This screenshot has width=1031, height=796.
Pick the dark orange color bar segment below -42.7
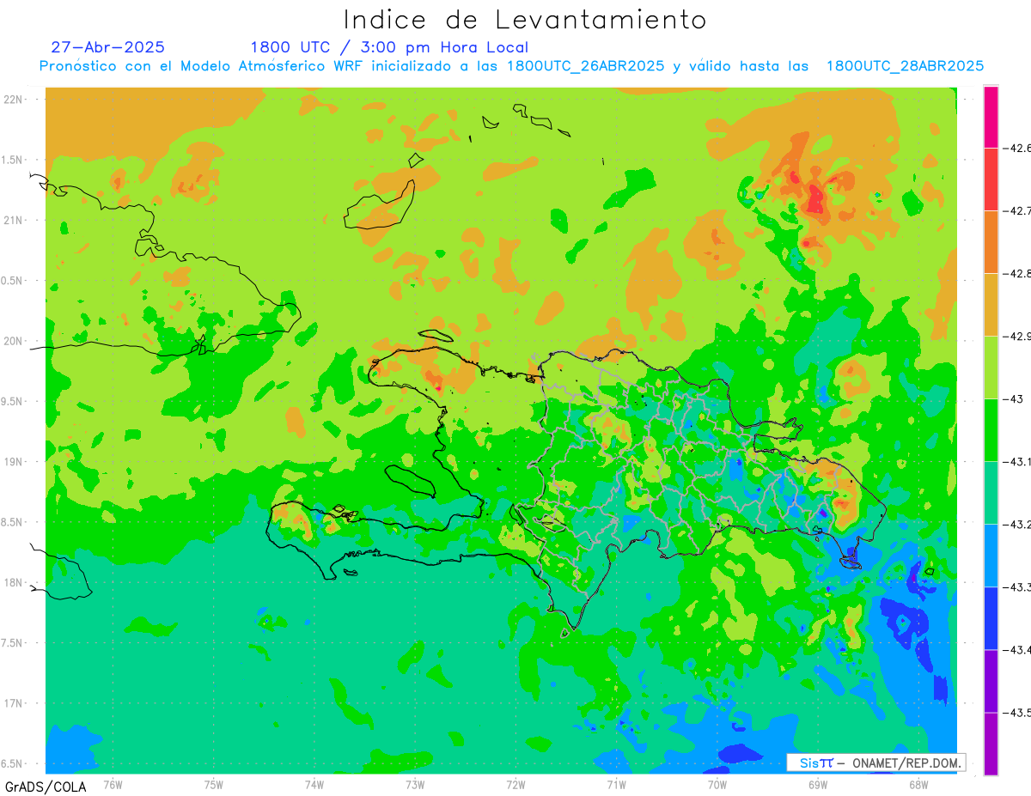(x=991, y=241)
